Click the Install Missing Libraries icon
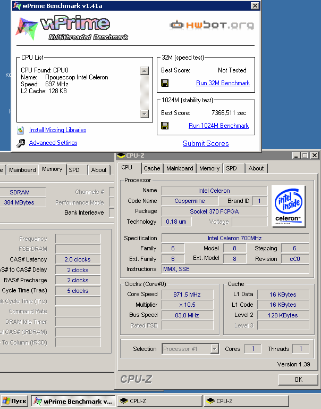Image resolution: width=321 pixels, height=409 pixels. pos(21,130)
